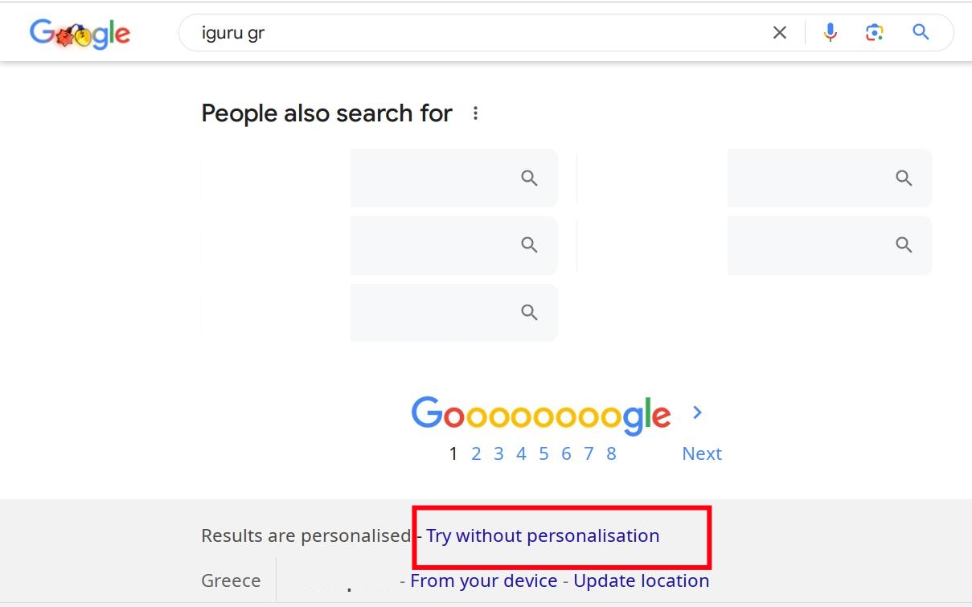Click the next page chevron arrow

[x=697, y=412]
